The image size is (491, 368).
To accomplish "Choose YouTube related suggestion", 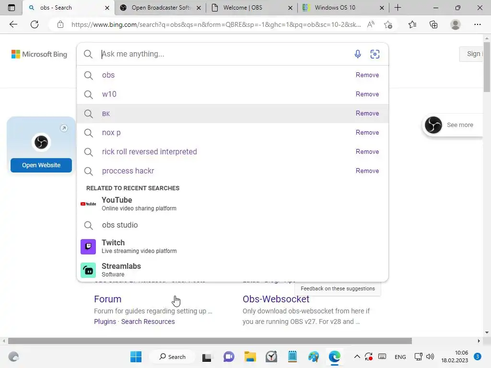I will coord(233,204).
